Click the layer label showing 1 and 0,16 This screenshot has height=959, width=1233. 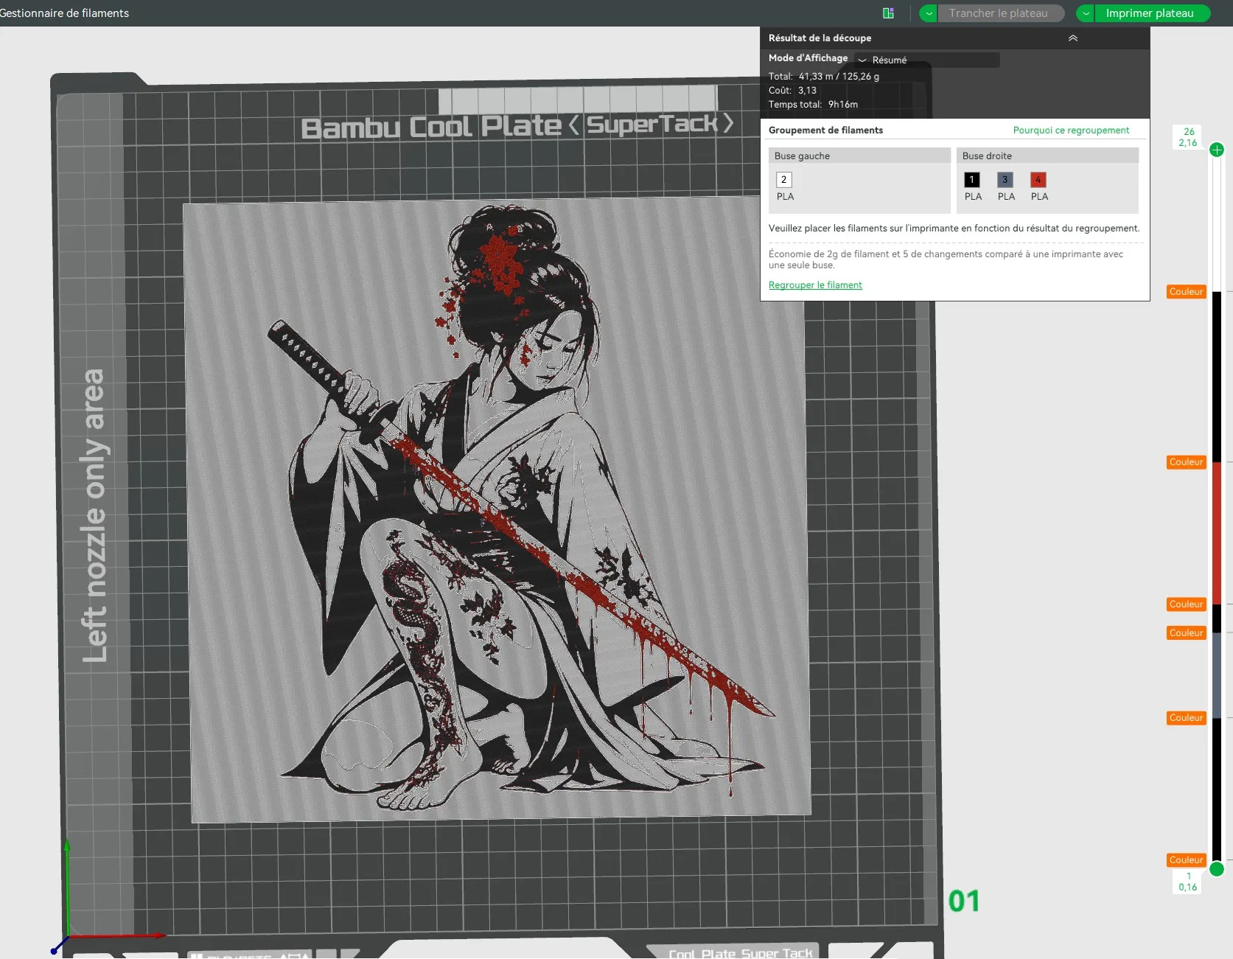point(1188,882)
